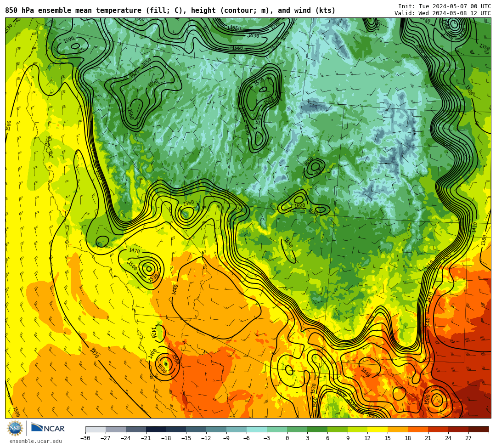Click the '-24' colorbar tick label
Screen dimensions: 496x447
126,438
